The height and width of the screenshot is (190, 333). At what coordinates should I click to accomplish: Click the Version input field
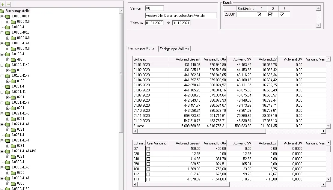click(154, 8)
